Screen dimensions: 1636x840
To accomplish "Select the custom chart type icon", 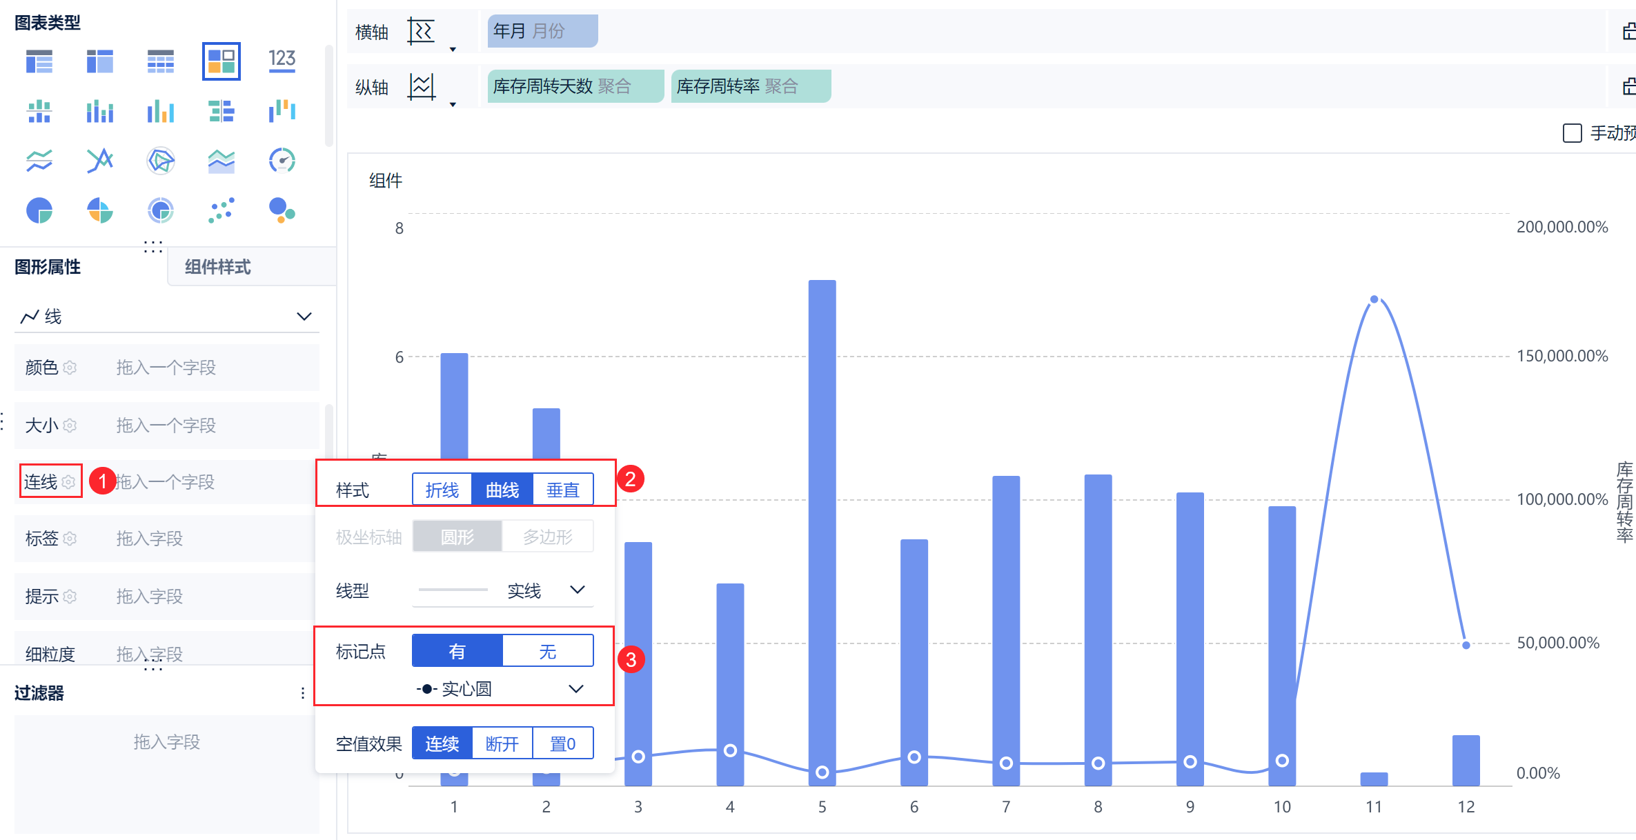I will click(221, 61).
